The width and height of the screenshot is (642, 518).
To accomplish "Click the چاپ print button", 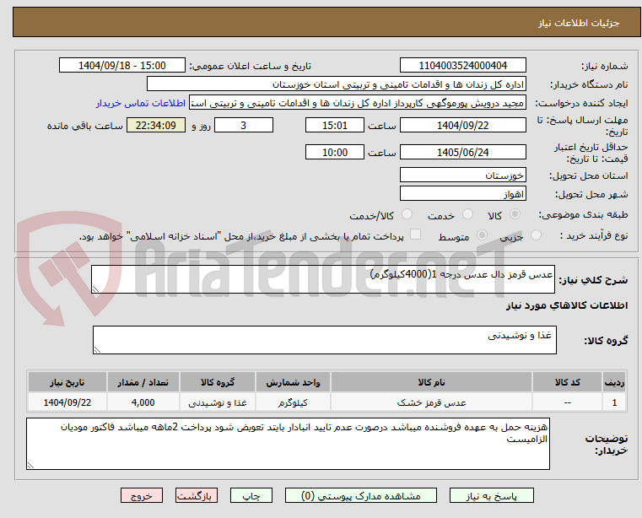I will (251, 495).
